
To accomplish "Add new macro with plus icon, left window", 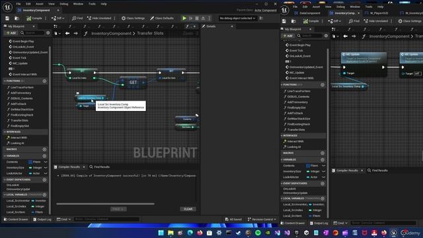I will (44, 149).
